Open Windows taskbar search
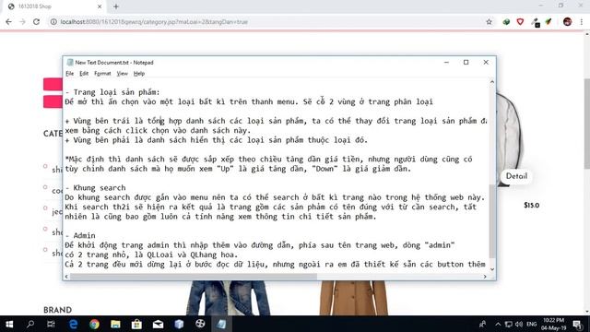Image resolution: width=590 pixels, height=332 pixels. point(30,324)
